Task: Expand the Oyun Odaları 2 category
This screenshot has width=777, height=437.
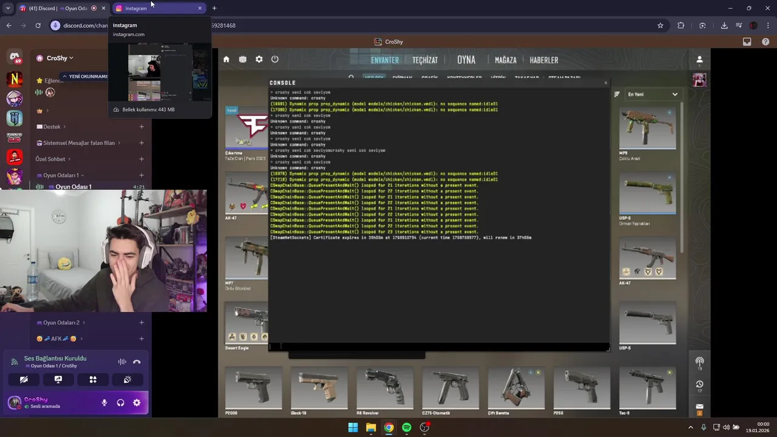Action: click(x=61, y=323)
